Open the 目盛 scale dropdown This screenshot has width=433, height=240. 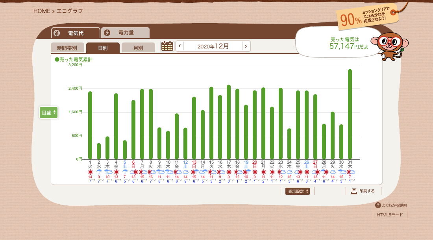click(x=48, y=113)
